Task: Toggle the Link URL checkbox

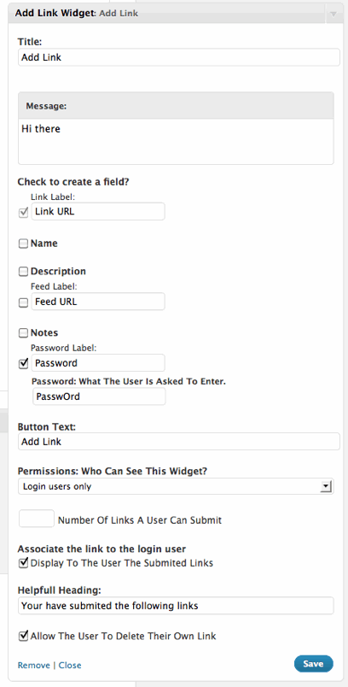Action: point(23,213)
